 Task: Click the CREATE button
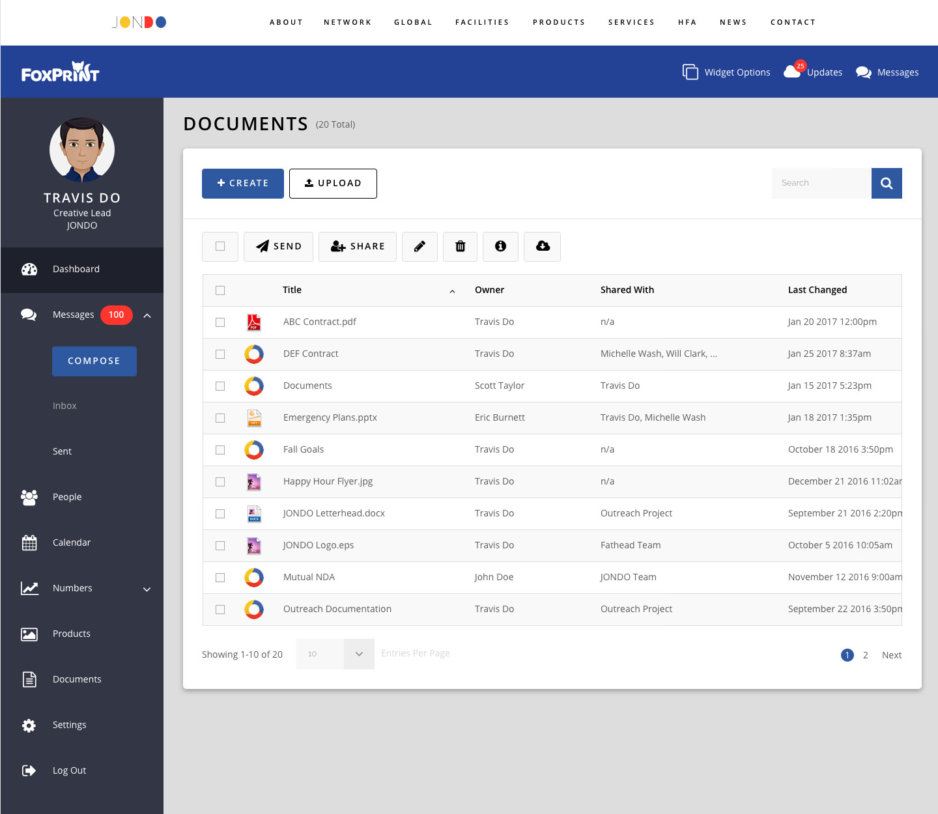click(x=243, y=184)
